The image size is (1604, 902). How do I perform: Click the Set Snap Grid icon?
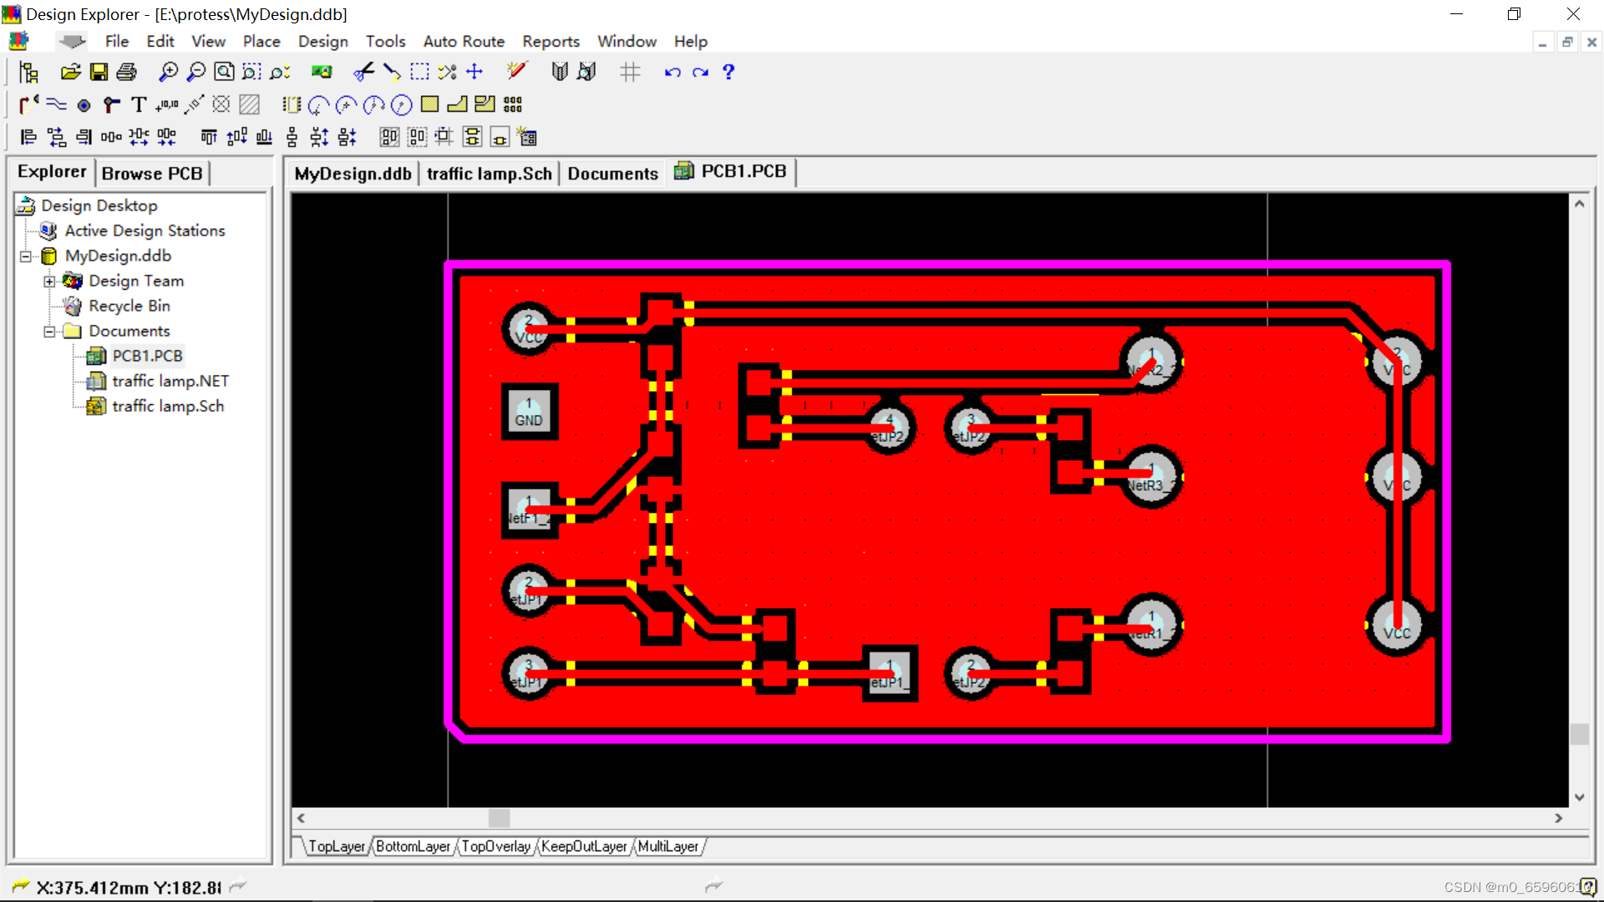coord(630,73)
